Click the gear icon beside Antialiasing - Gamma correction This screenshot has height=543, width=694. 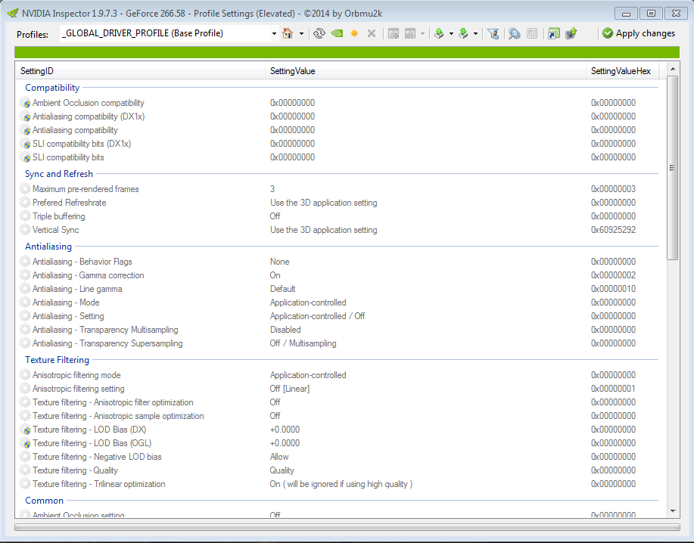(x=26, y=275)
